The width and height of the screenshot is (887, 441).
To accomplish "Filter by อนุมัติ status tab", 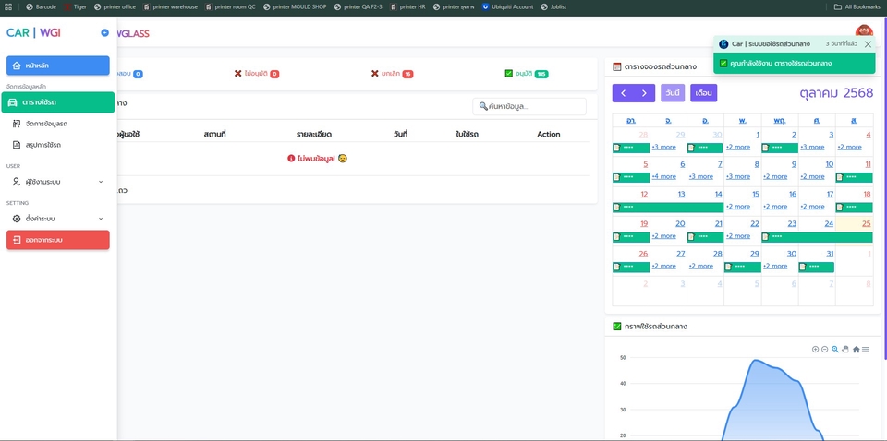I will (x=526, y=74).
